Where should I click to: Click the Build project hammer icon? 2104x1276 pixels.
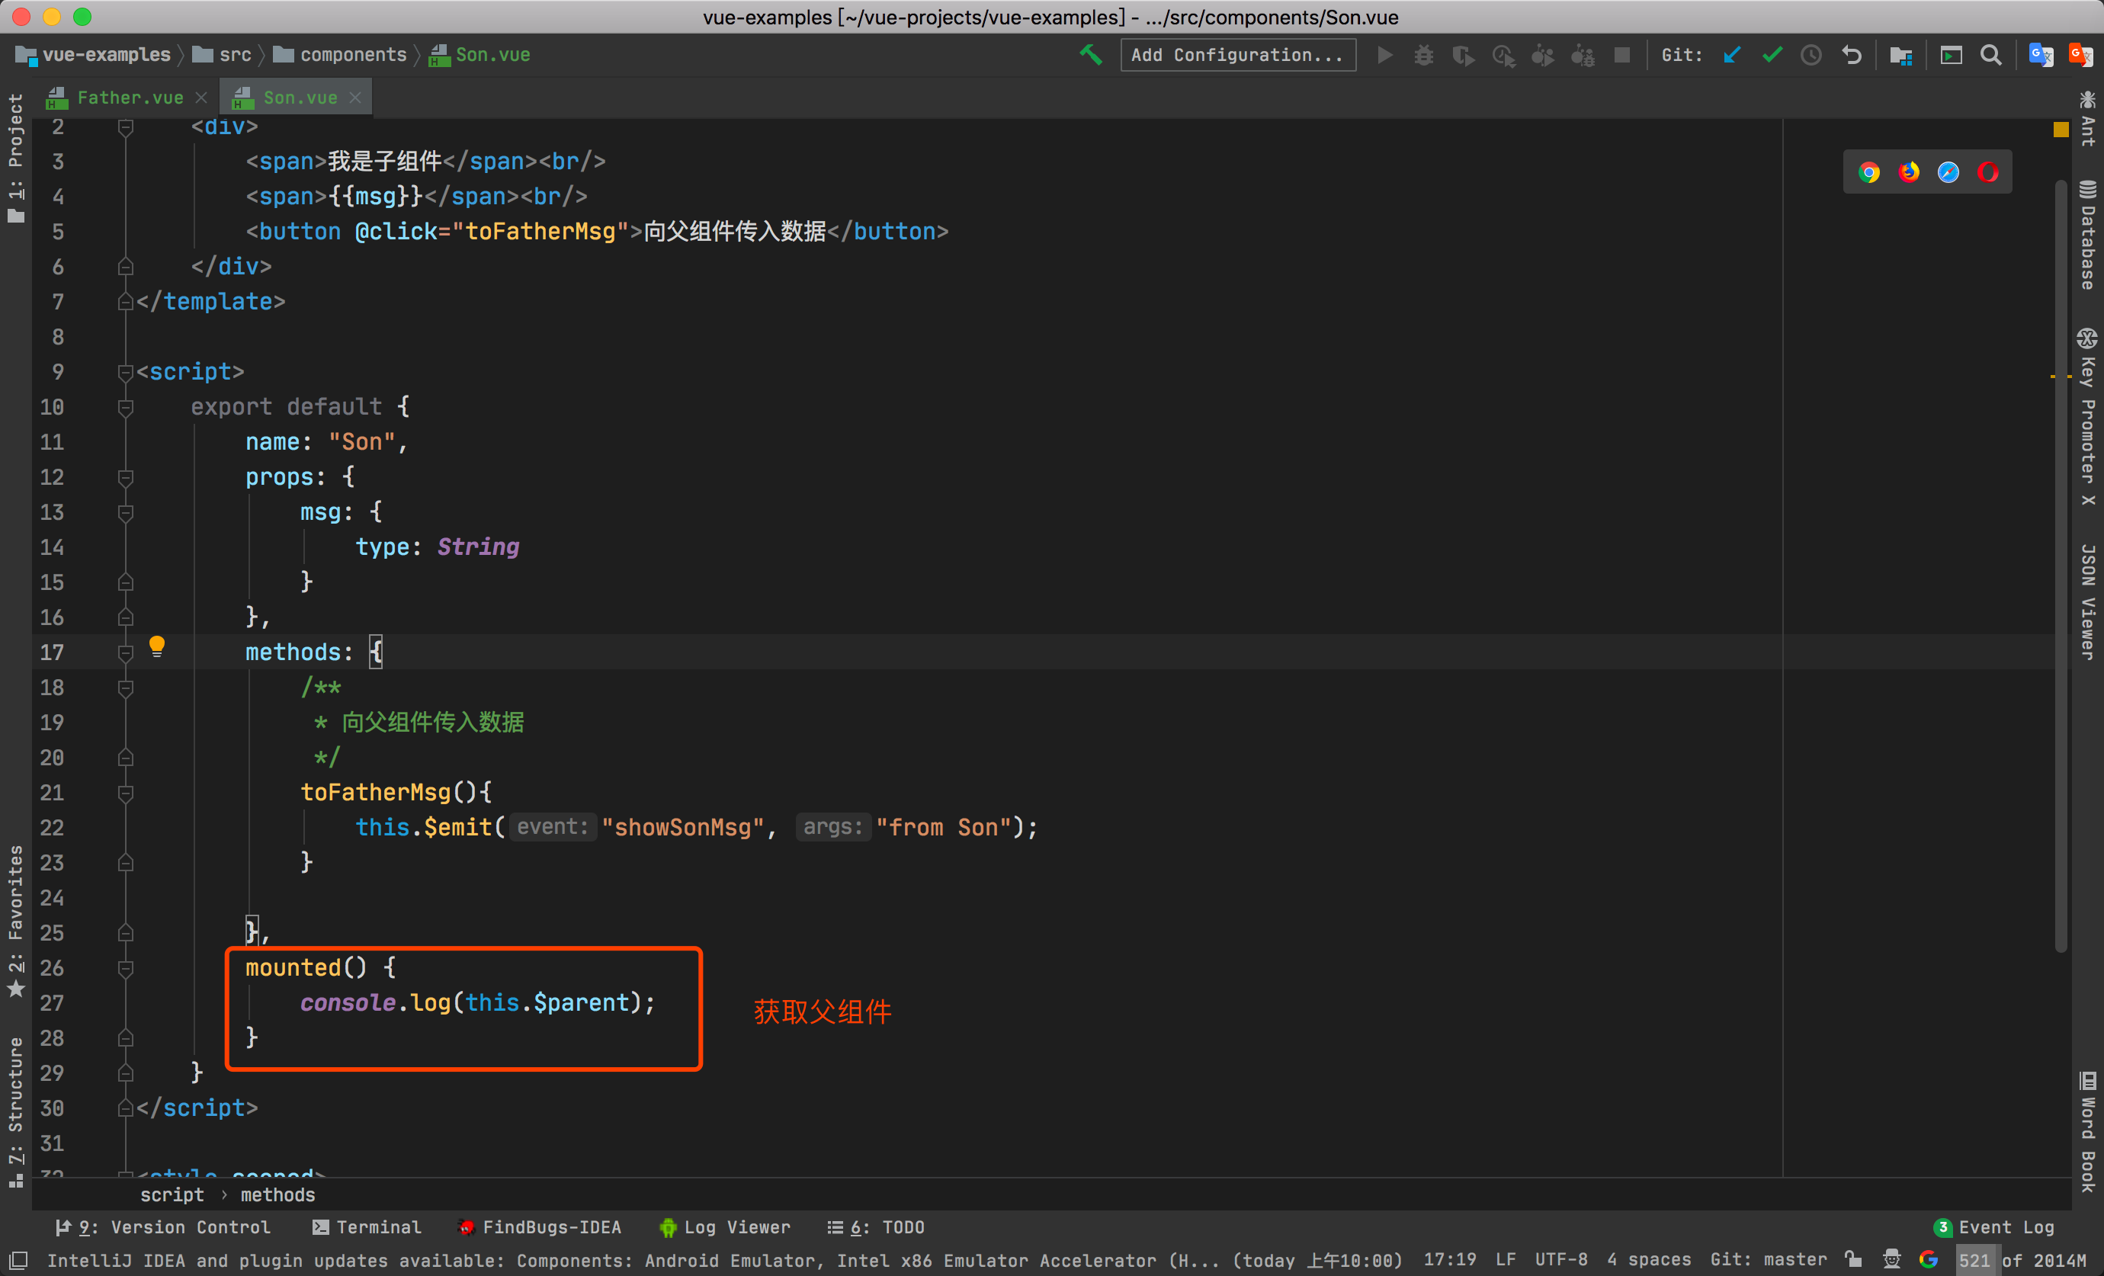(x=1090, y=55)
